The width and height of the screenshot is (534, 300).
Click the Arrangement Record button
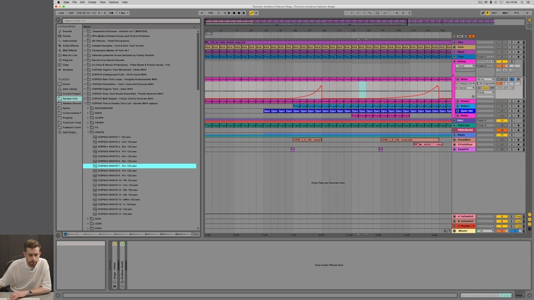point(239,13)
